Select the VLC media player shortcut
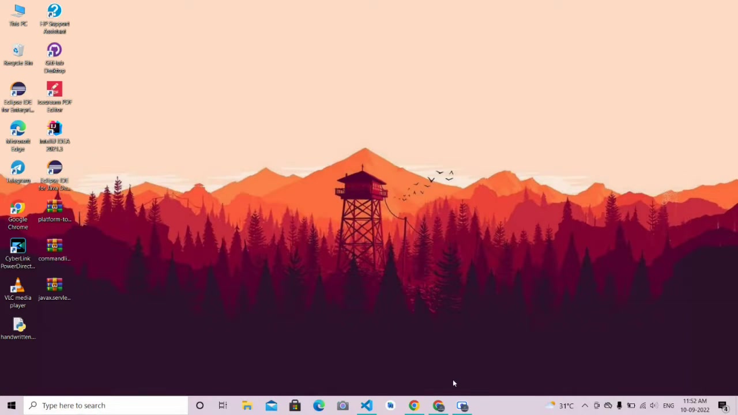This screenshot has height=415, width=738. coord(18,293)
